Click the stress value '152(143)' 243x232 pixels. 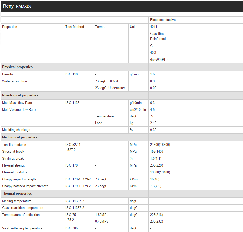[x=156, y=152]
